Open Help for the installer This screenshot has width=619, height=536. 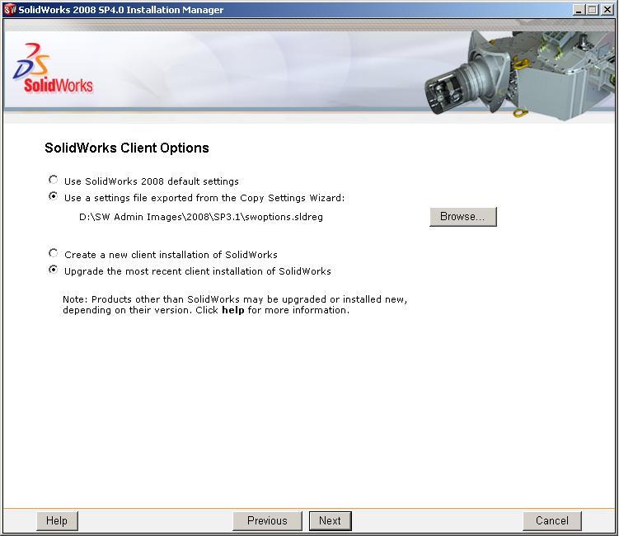click(57, 521)
